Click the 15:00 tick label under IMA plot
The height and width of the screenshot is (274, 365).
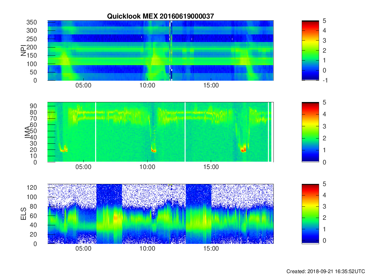[211, 167]
